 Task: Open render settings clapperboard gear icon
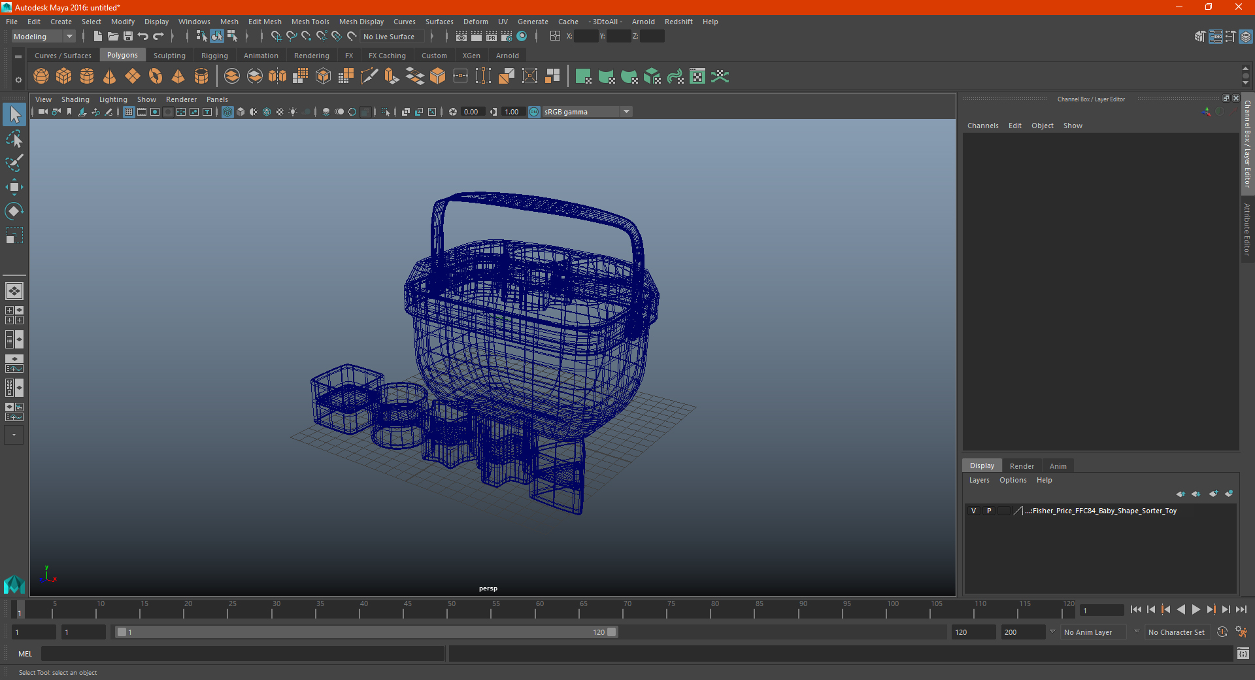[507, 37]
